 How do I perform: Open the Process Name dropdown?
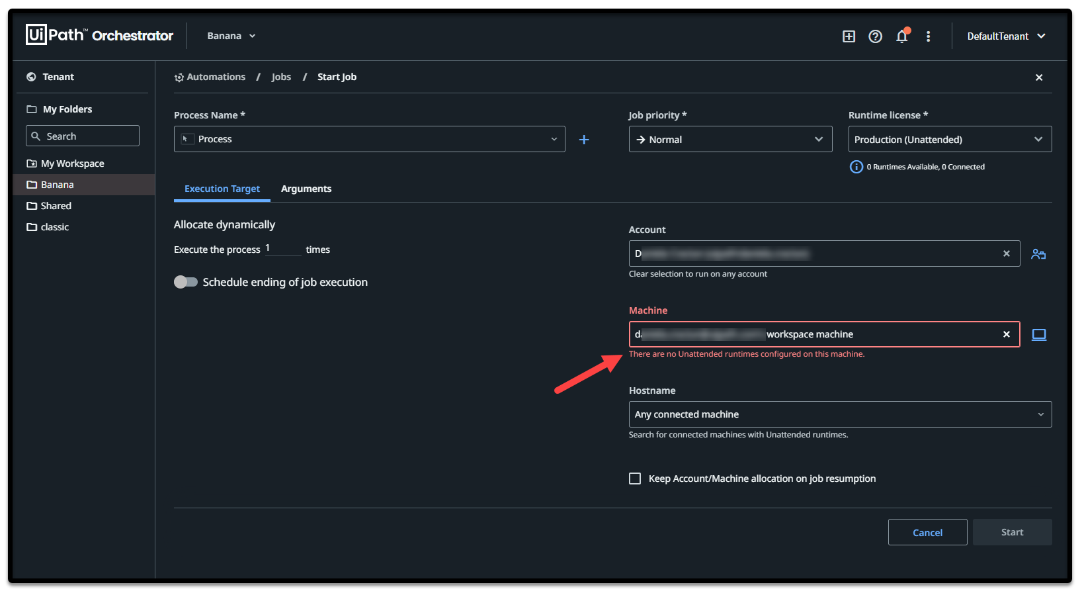[369, 139]
